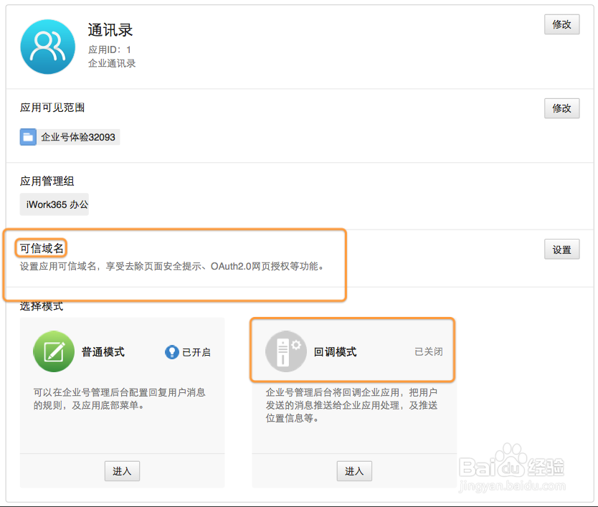Select the iWork365 办公 management group tag
Image resolution: width=598 pixels, height=507 pixels.
pyautogui.click(x=54, y=204)
